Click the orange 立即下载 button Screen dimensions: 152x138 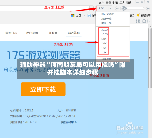pos(43,89)
